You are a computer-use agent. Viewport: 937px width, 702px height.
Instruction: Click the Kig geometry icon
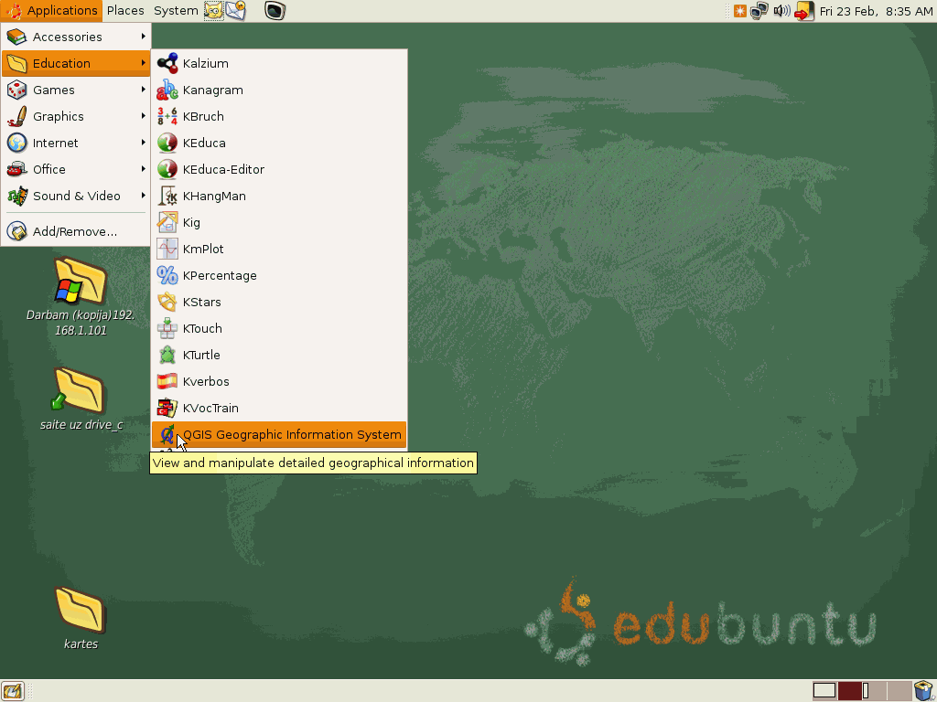pyautogui.click(x=167, y=222)
